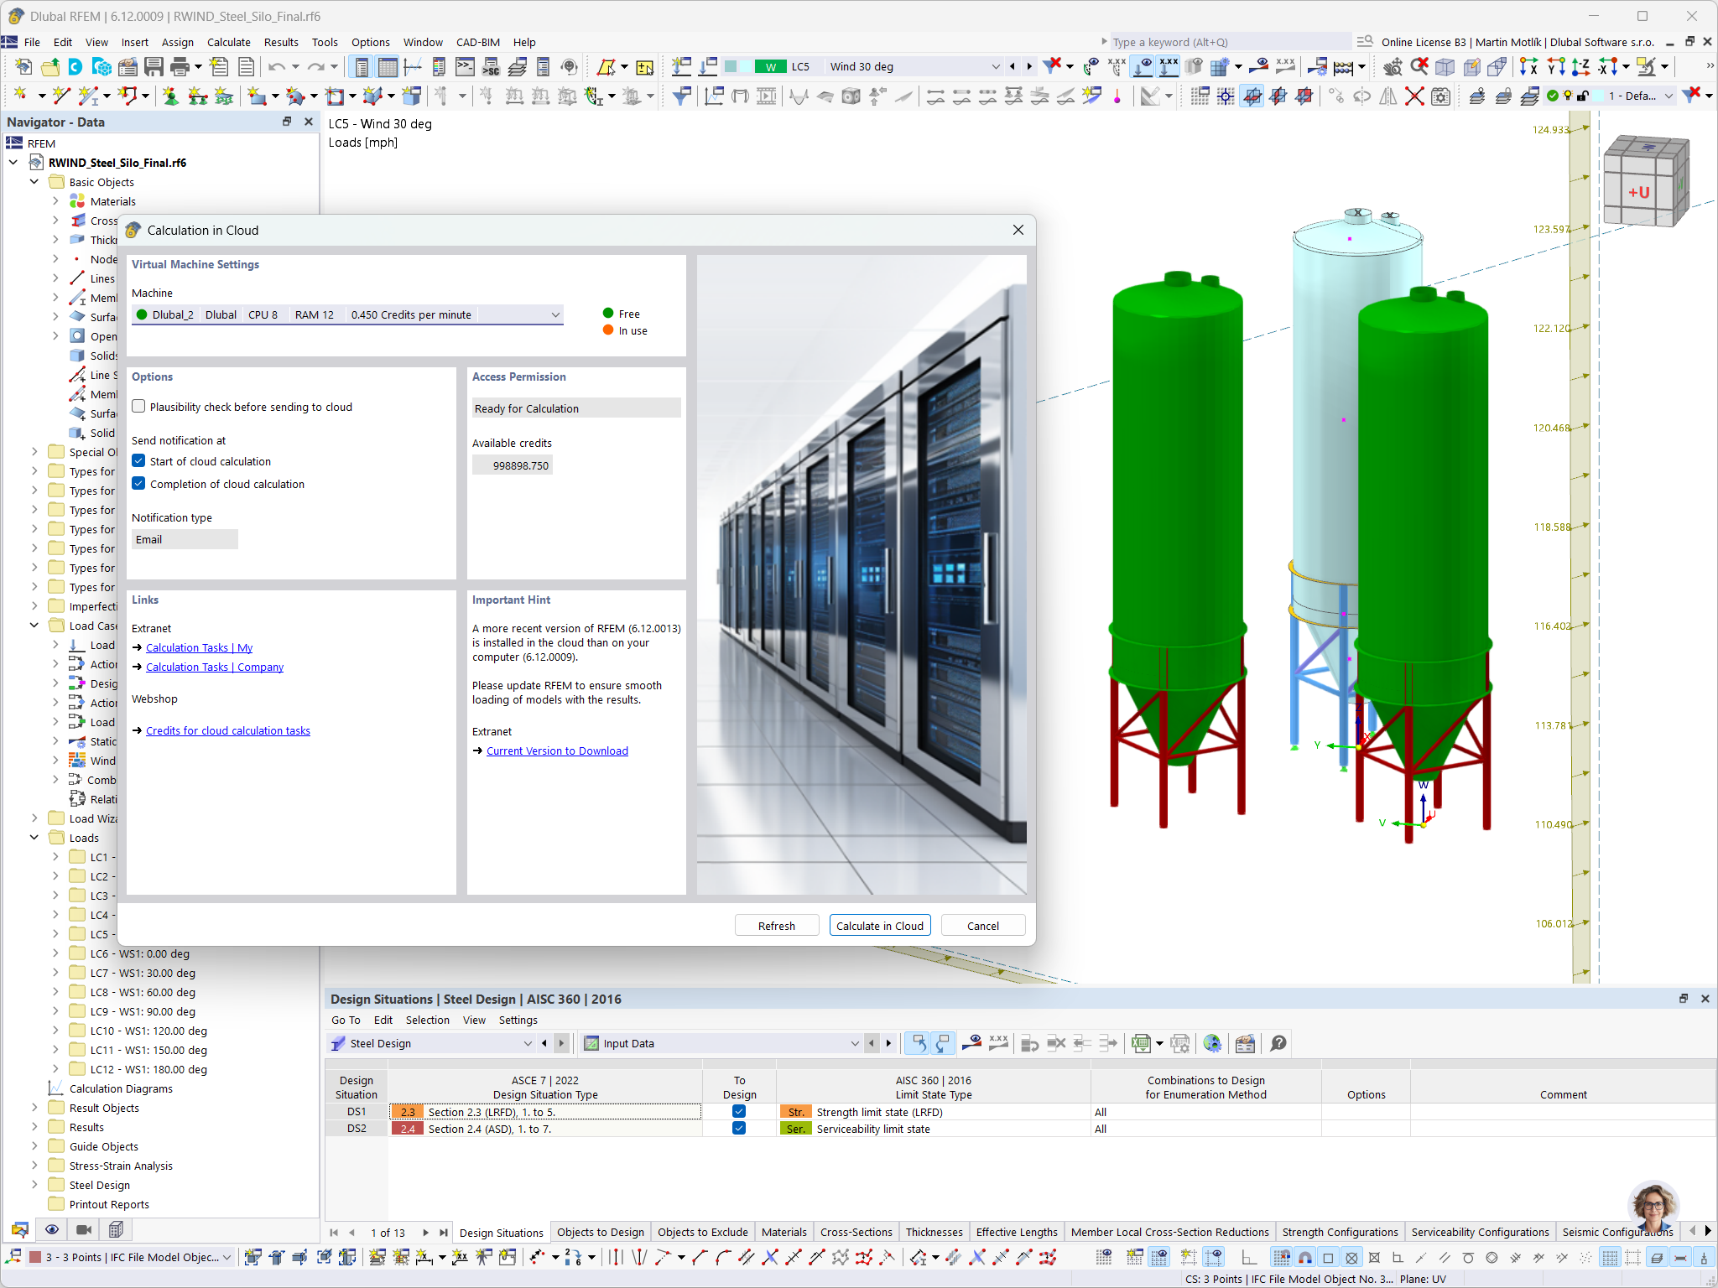1718x1288 pixels.
Task: Click the Calculate in Cloud button
Action: 880,926
